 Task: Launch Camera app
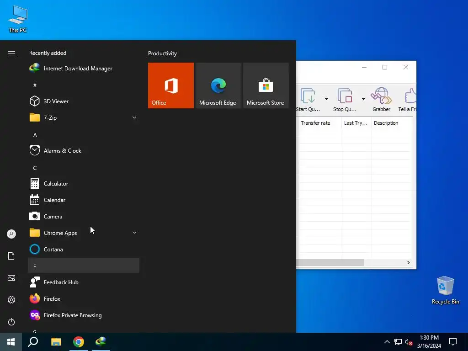[x=84, y=216]
